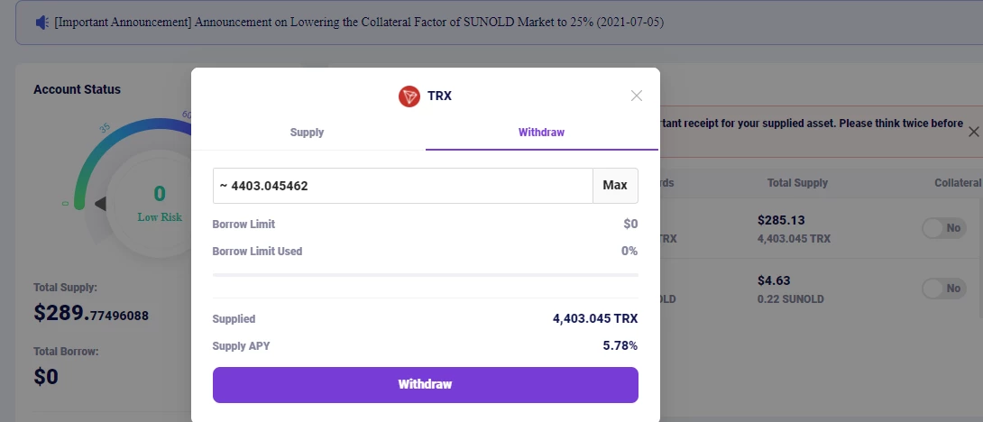The image size is (983, 422).
Task: Open the SUNOLD collateral factor announcement
Action: click(x=359, y=23)
